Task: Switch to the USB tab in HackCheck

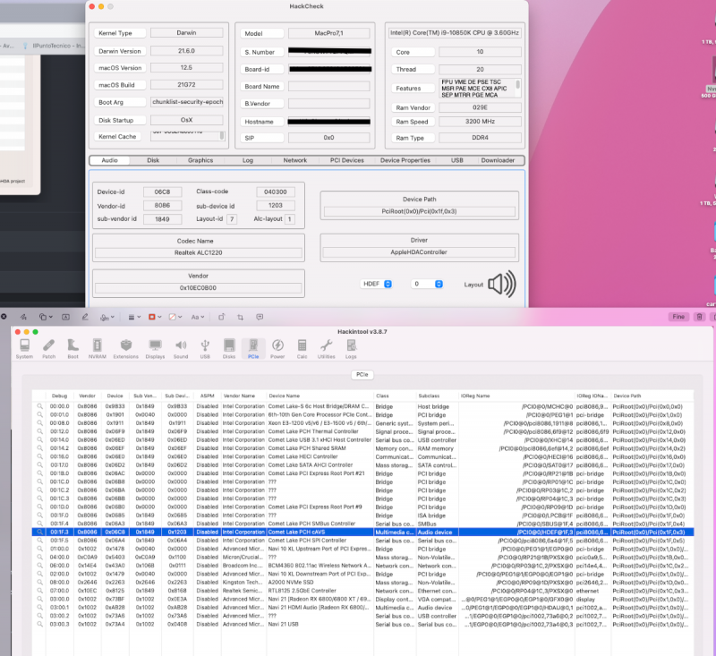Action: (457, 160)
